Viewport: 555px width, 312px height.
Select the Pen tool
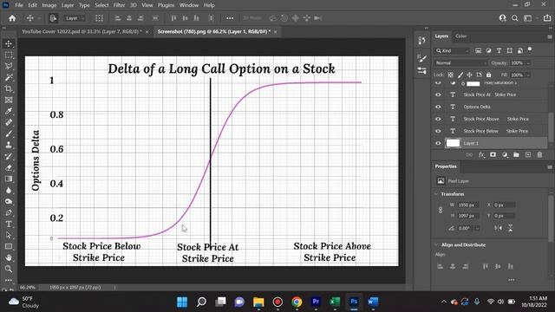9,212
